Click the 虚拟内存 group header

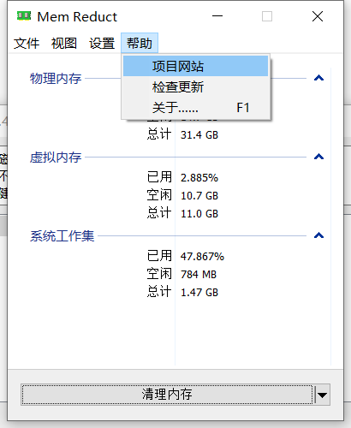[56, 157]
